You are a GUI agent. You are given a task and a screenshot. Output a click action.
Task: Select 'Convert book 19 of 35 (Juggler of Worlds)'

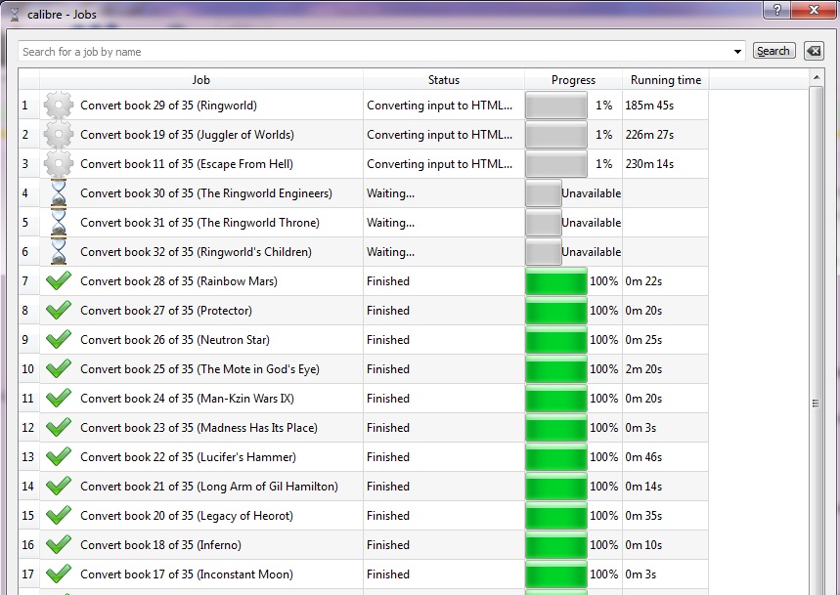click(187, 135)
